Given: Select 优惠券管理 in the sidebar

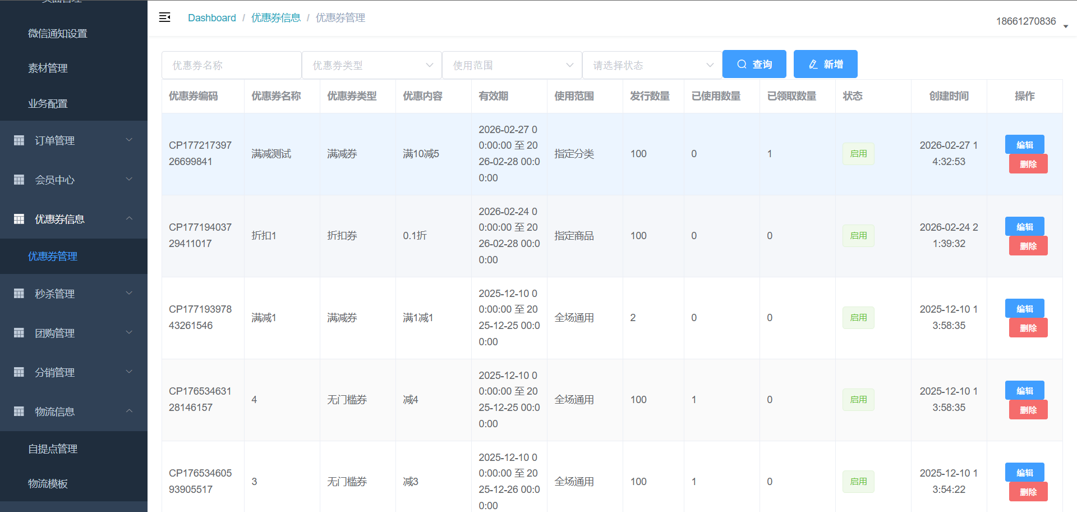Looking at the screenshot, I should [53, 257].
